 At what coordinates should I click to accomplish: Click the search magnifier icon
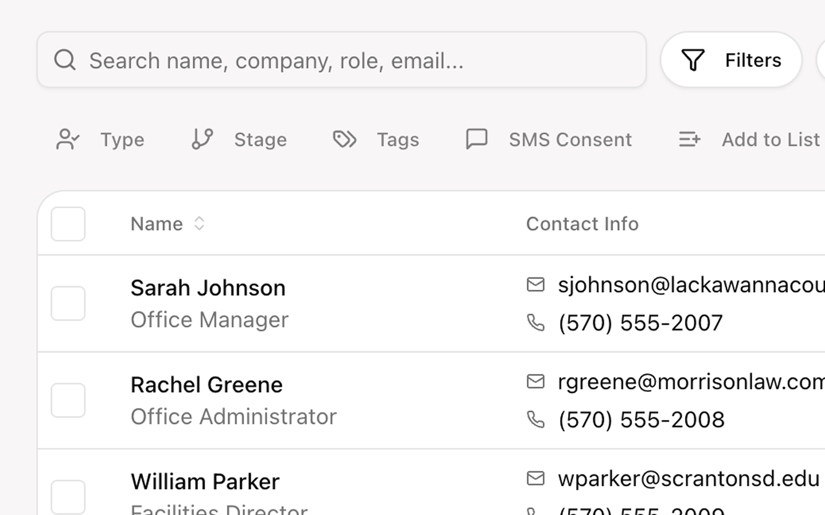point(65,60)
